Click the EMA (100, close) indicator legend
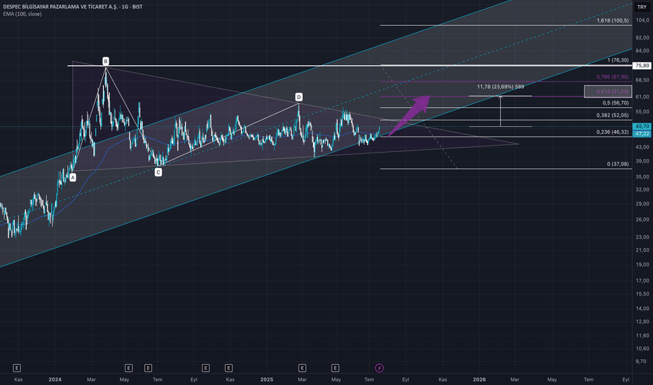The height and width of the screenshot is (385, 653). tap(22, 14)
